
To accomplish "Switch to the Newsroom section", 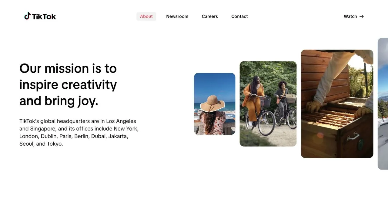I will tap(177, 16).
